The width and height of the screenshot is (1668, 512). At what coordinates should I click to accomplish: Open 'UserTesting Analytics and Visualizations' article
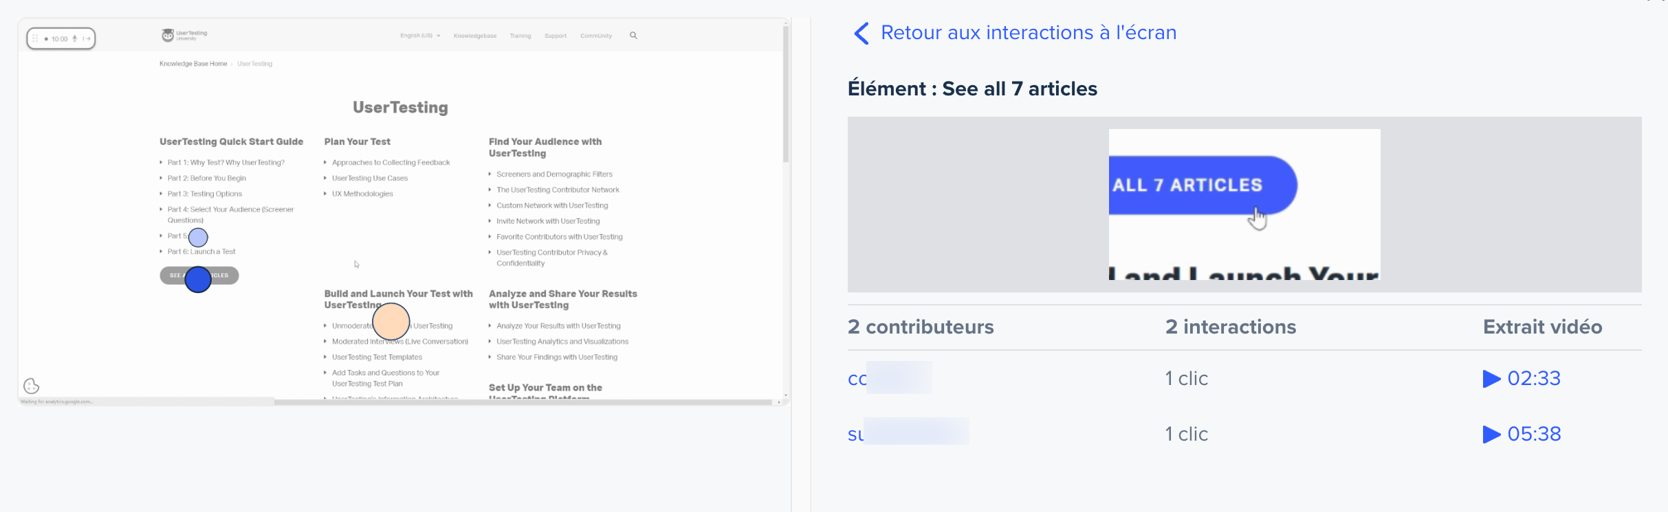[562, 342]
